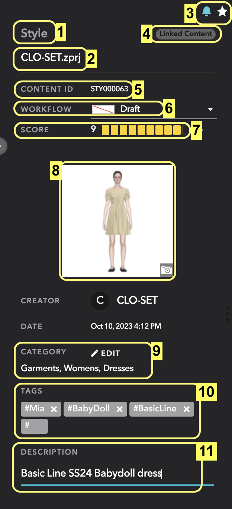Open the dress thumbnail preview
The height and width of the screenshot is (509, 232).
point(117,221)
